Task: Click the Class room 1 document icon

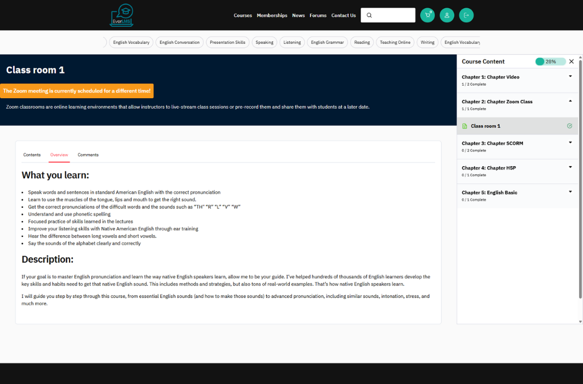Action: 465,126
